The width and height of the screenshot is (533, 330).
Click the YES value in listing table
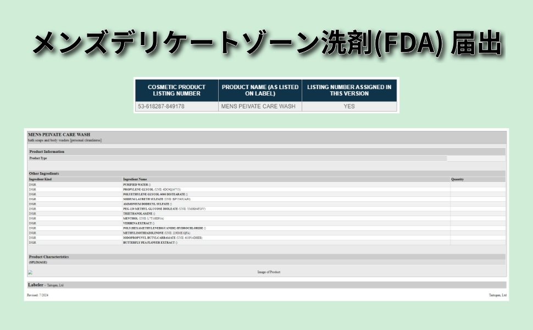349,107
